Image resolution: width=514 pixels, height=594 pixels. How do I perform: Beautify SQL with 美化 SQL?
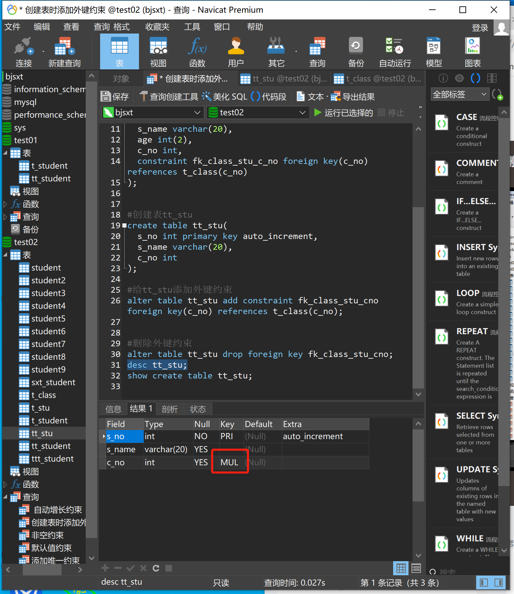[225, 97]
